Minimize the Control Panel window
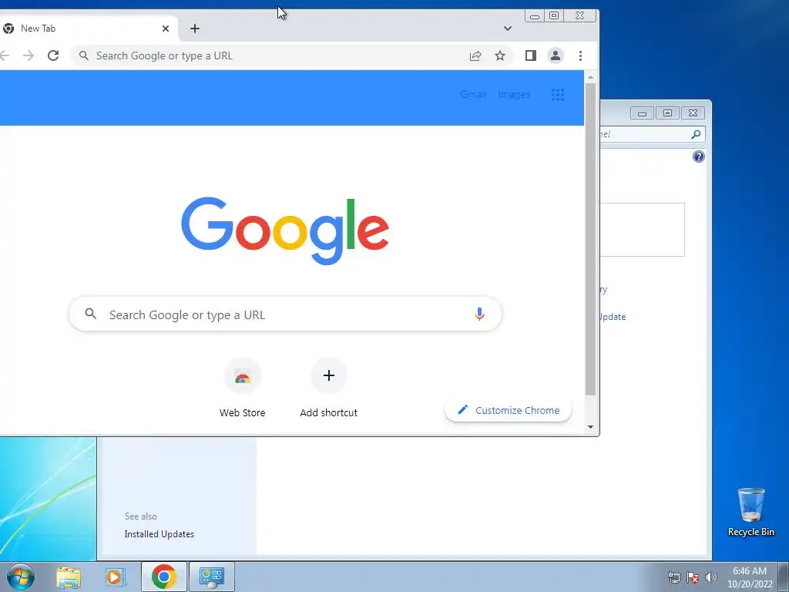Screen dimensions: 789x592 point(642,113)
